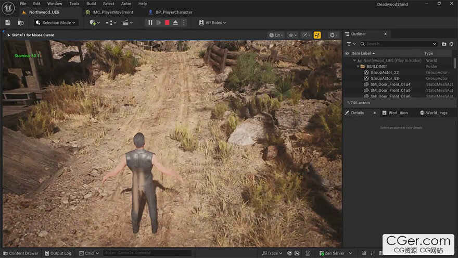Image resolution: width=458 pixels, height=258 pixels.
Task: Click the add folder icon in the Outliner
Action: click(x=444, y=44)
